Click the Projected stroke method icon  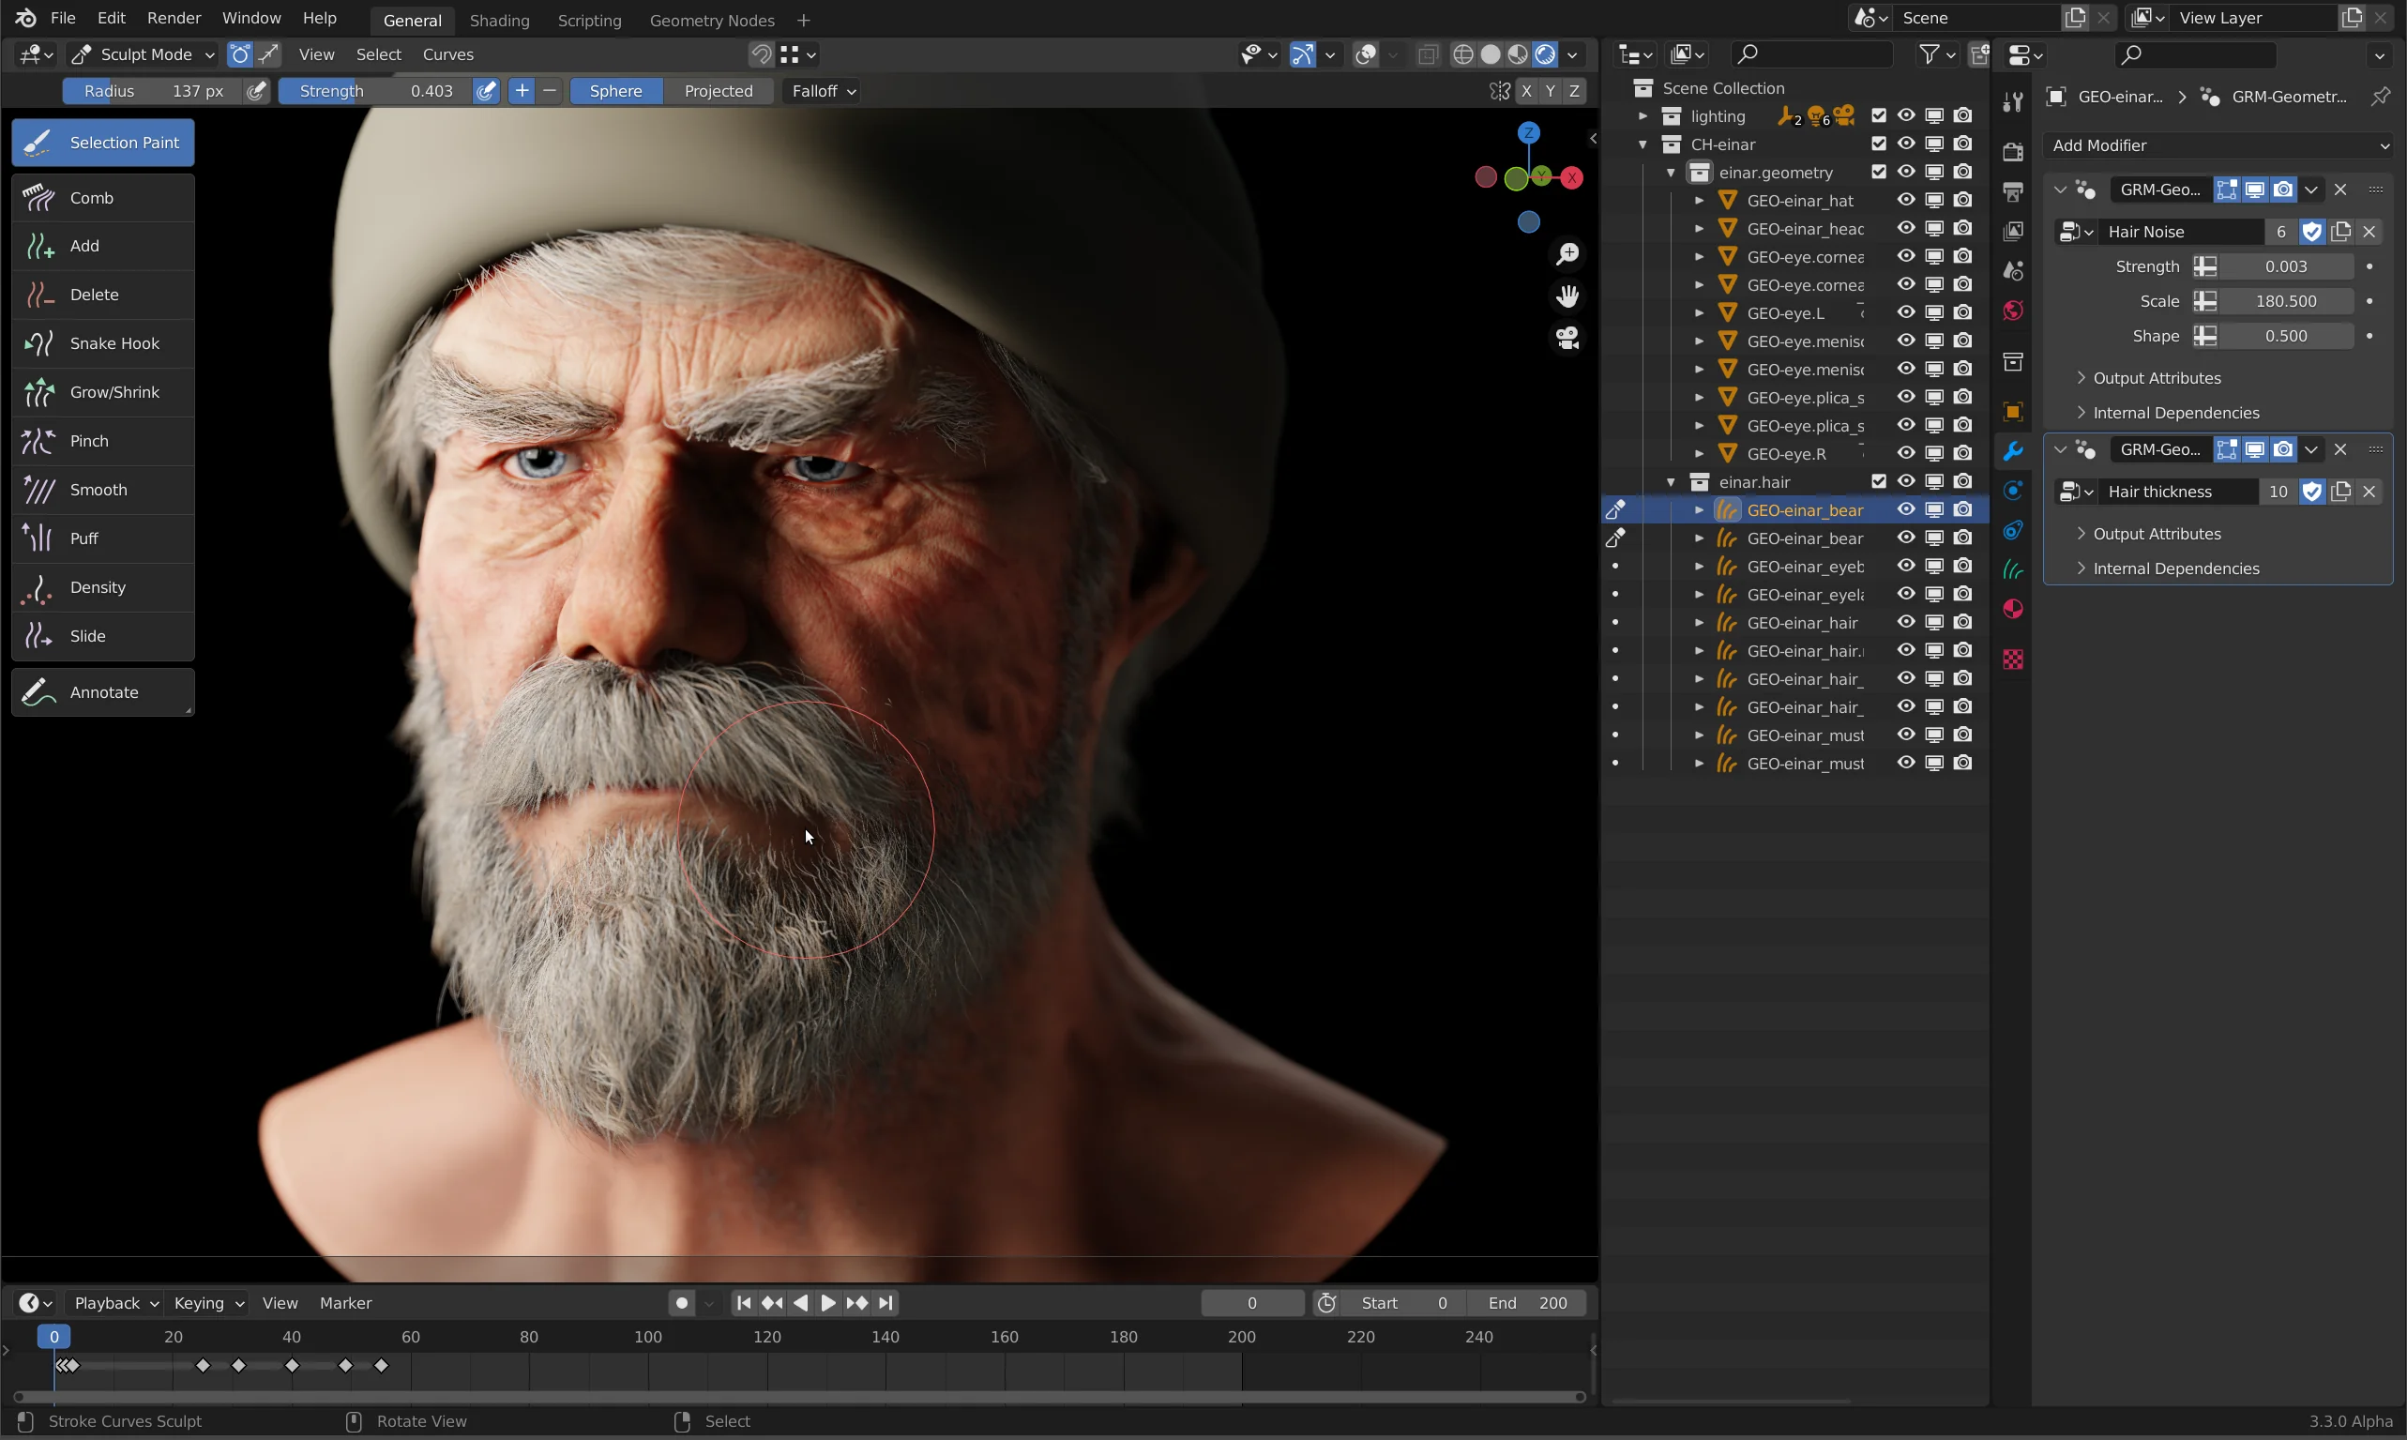(x=716, y=89)
